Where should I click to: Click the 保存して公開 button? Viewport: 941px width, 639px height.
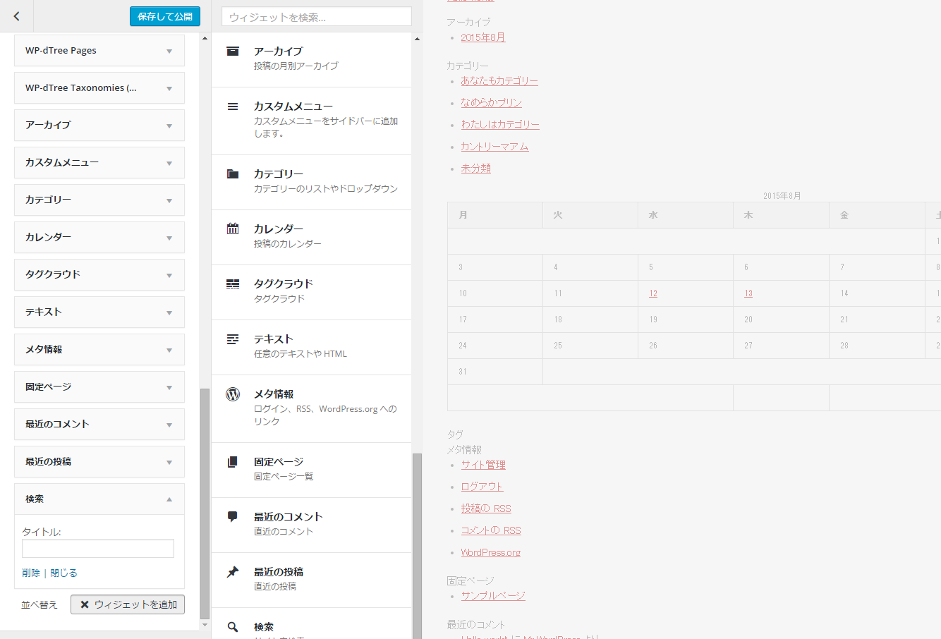(165, 16)
